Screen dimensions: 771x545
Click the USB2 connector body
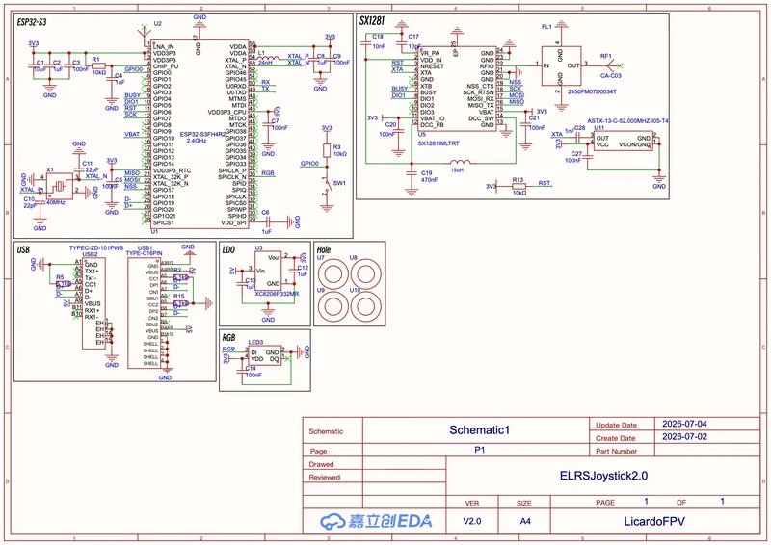point(93,303)
